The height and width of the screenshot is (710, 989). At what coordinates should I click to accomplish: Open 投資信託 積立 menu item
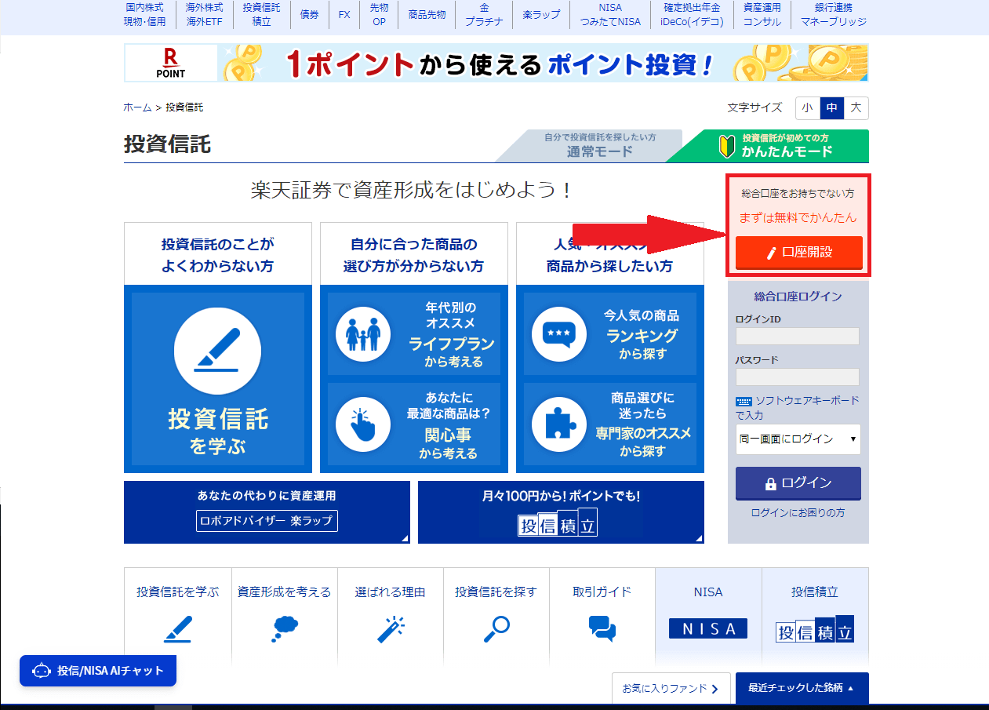[x=261, y=14]
